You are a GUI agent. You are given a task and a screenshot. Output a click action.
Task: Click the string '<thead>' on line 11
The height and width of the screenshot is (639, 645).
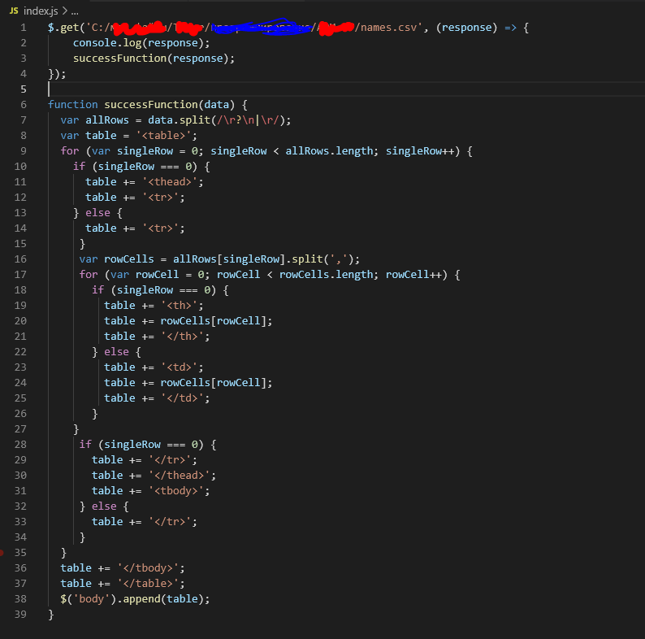click(x=170, y=182)
